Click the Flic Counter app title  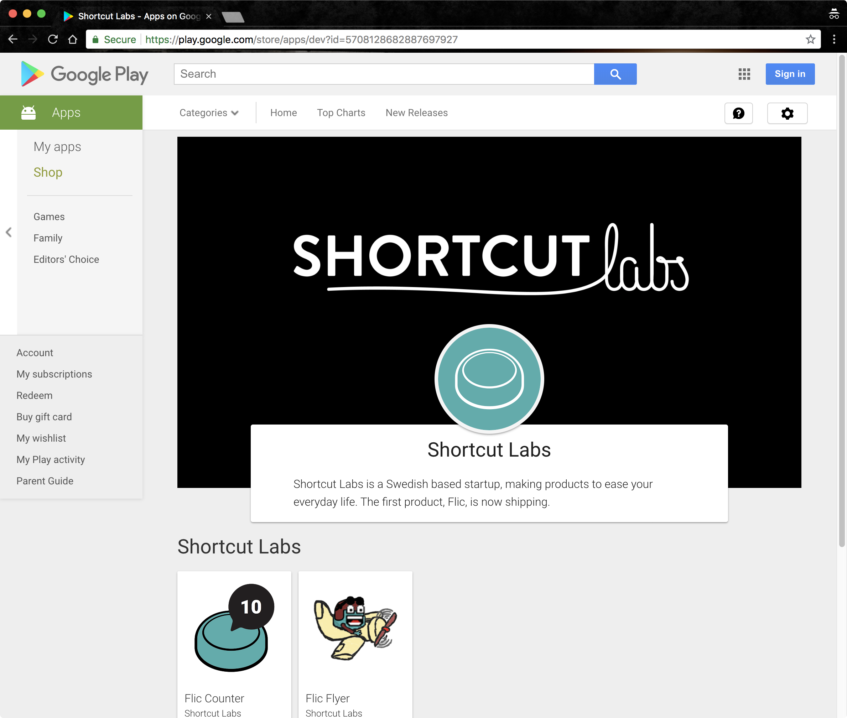tap(214, 698)
